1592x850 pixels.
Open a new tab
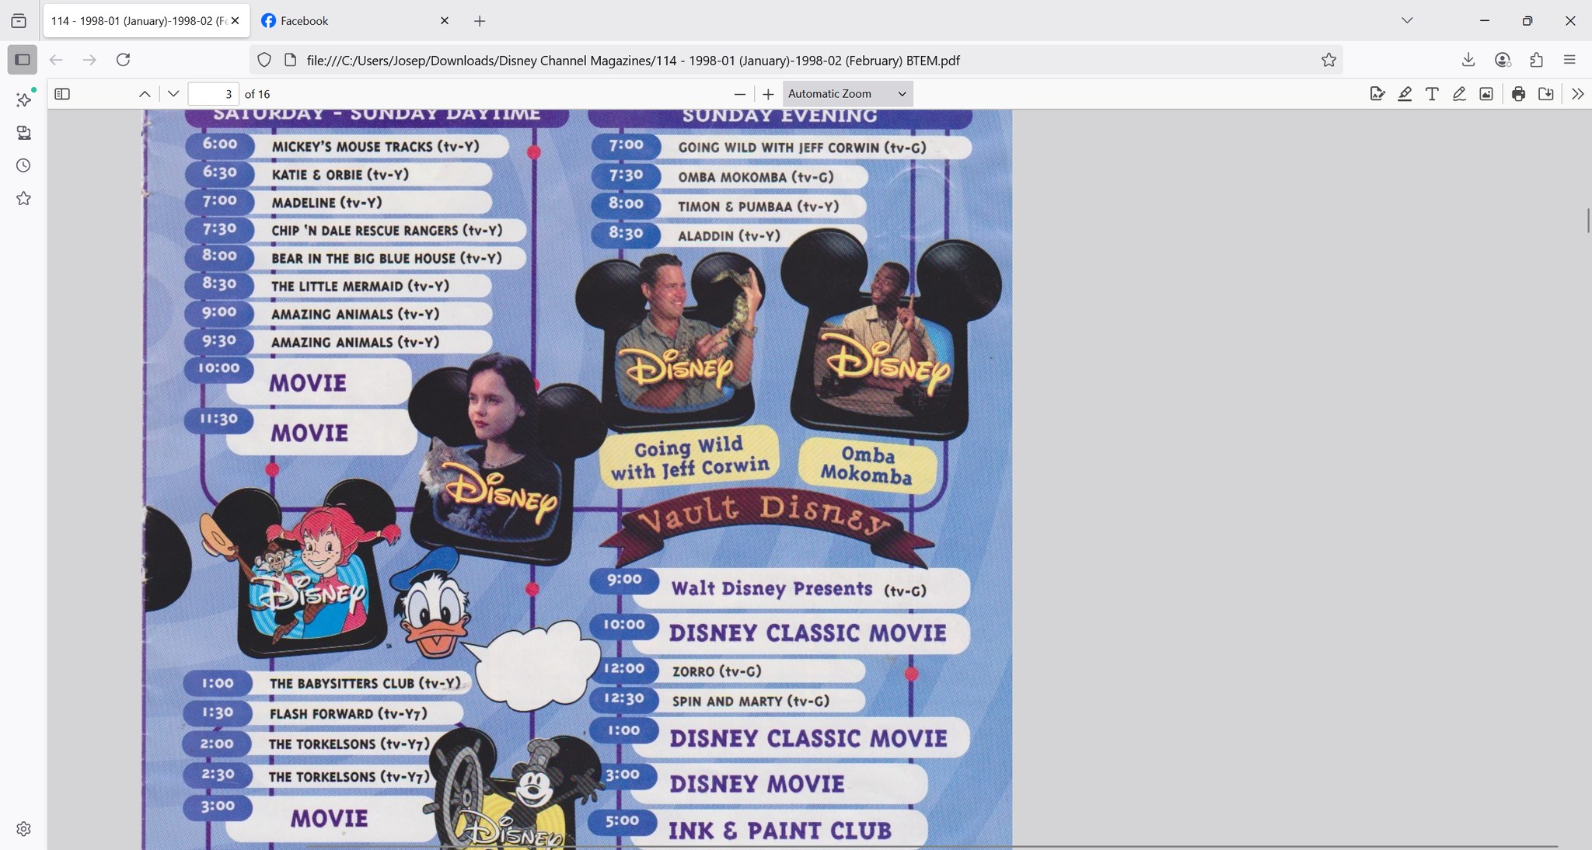[x=480, y=21]
